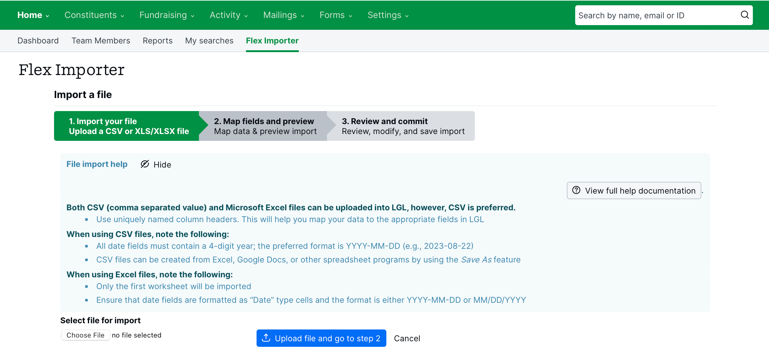Cancel the file import
The width and height of the screenshot is (769, 358).
click(x=407, y=338)
